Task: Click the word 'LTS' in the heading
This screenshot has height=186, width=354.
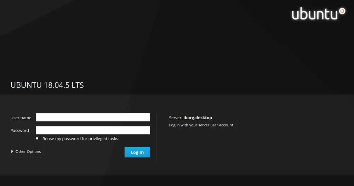Action: pos(78,85)
